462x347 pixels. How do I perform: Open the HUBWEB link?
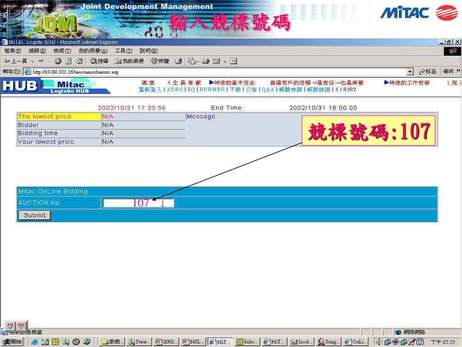point(212,89)
